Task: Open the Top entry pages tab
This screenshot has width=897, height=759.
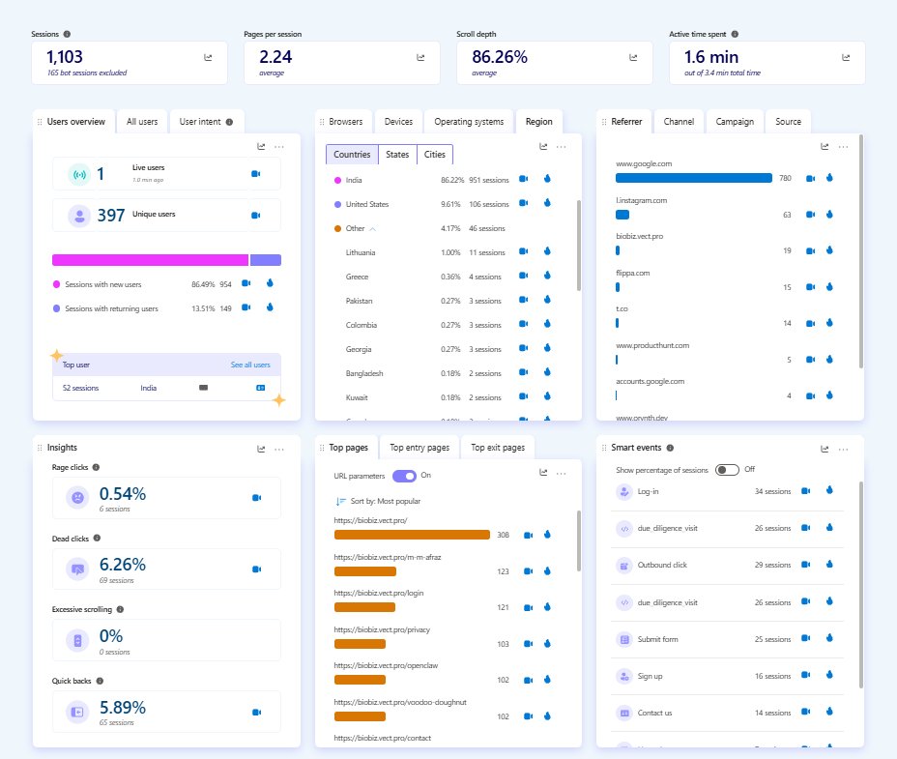Action: tap(420, 448)
